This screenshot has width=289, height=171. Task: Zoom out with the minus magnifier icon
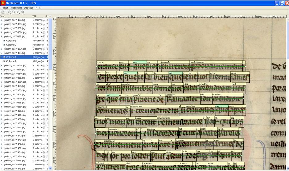(x=14, y=12)
